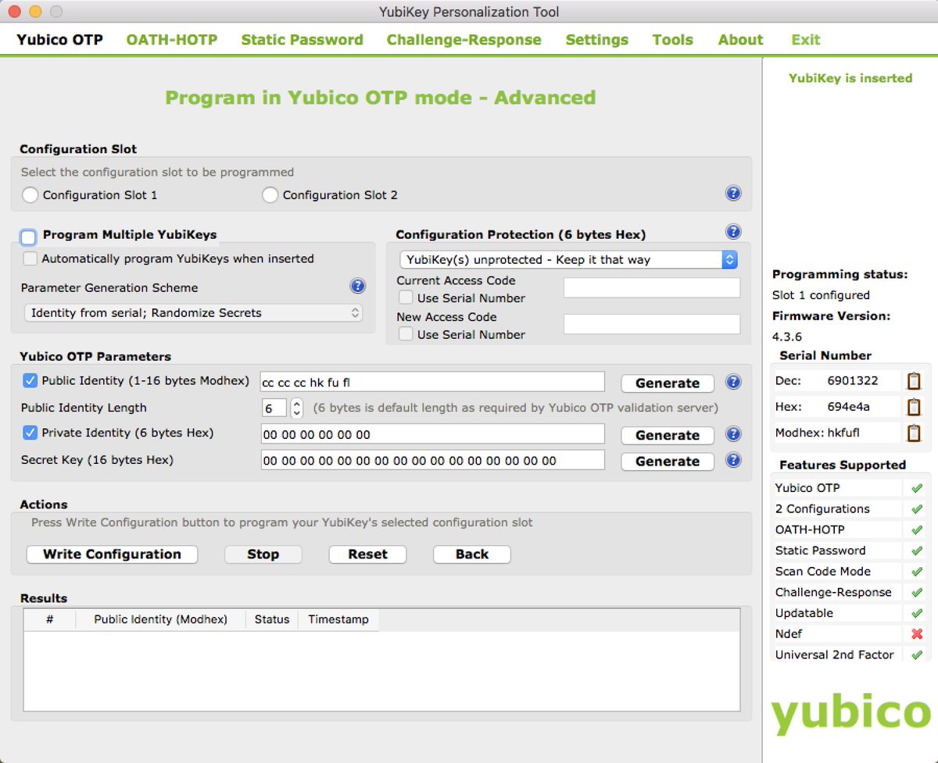This screenshot has height=763, width=938.
Task: Click the Static Password feature checkmark icon
Action: tap(917, 551)
